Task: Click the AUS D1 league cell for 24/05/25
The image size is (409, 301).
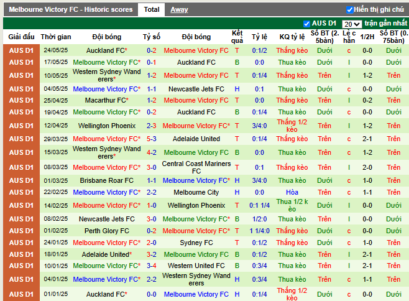Action: pyautogui.click(x=21, y=50)
